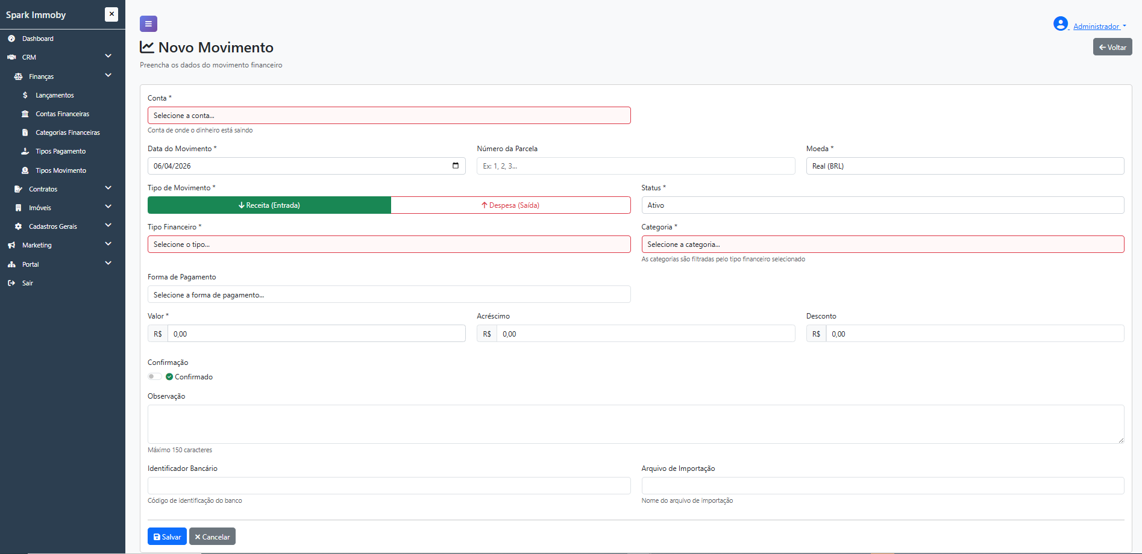
Task: Open the Categoria dropdown
Action: point(883,244)
